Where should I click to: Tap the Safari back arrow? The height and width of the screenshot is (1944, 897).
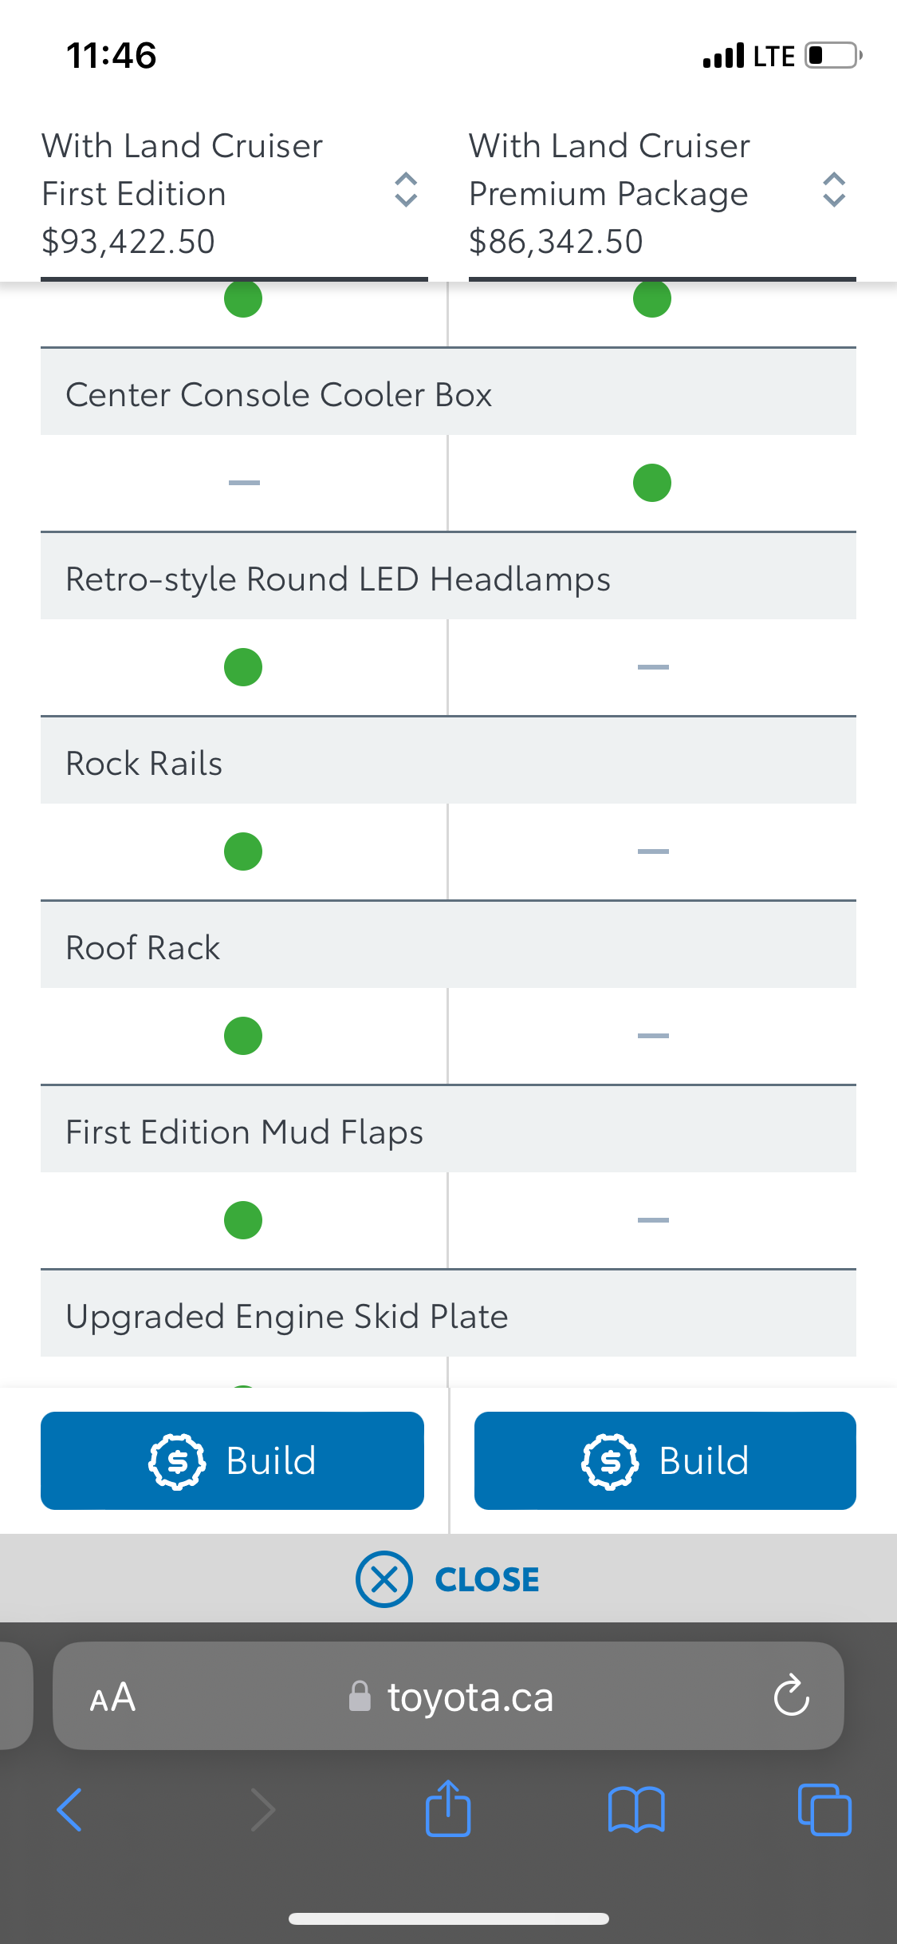(x=69, y=1809)
